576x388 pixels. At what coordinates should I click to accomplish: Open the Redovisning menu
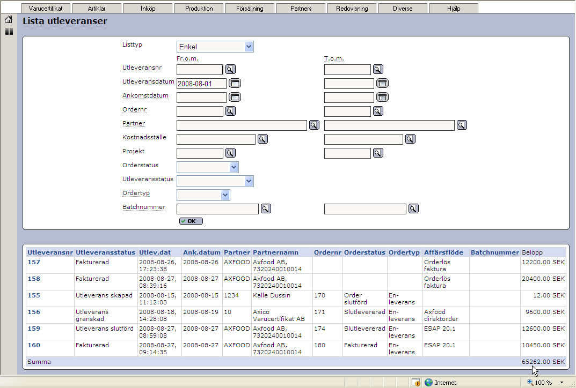click(352, 8)
